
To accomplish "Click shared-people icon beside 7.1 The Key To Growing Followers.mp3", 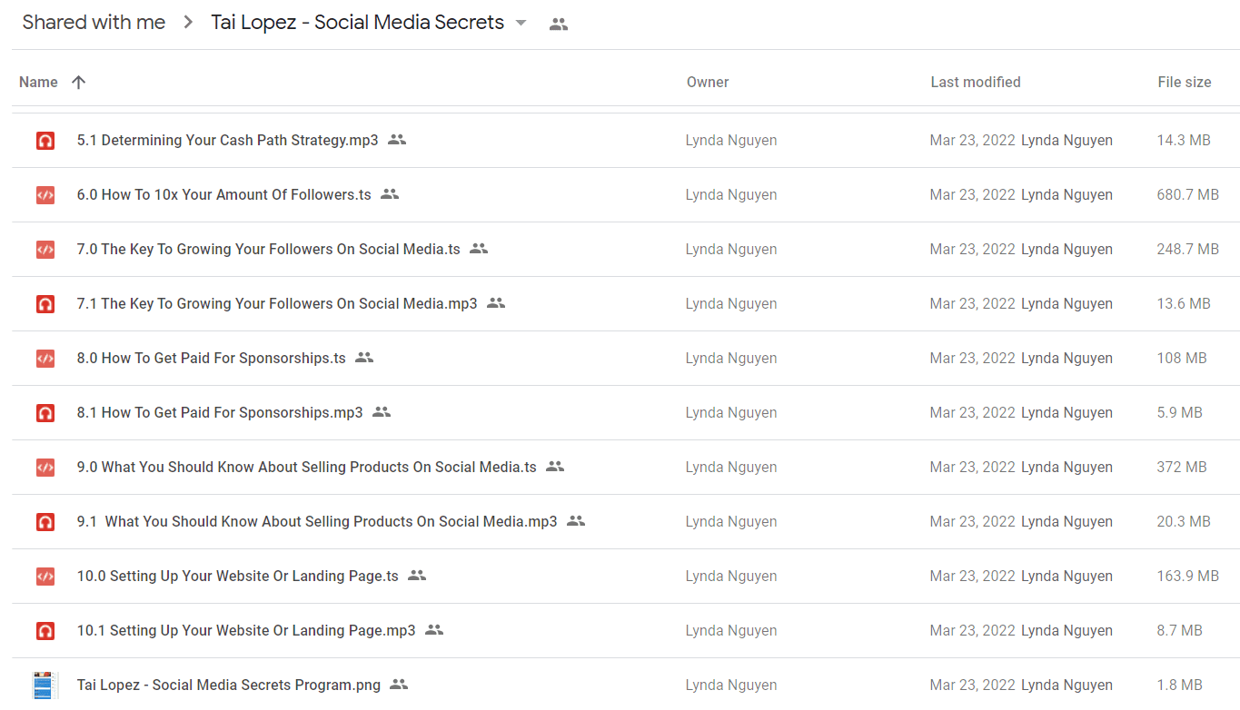I will 496,303.
